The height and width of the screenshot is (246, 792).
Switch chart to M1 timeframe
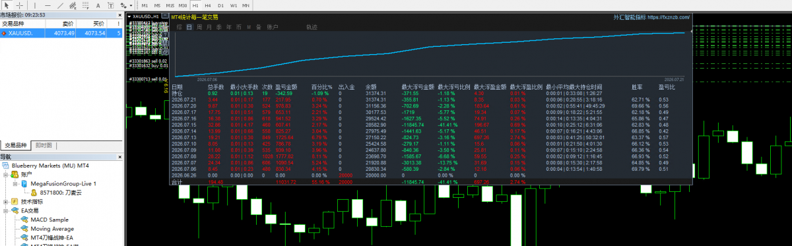tap(145, 5)
